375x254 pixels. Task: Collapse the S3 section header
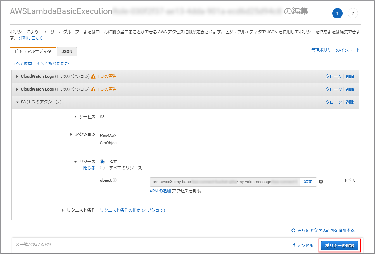pyautogui.click(x=17, y=102)
